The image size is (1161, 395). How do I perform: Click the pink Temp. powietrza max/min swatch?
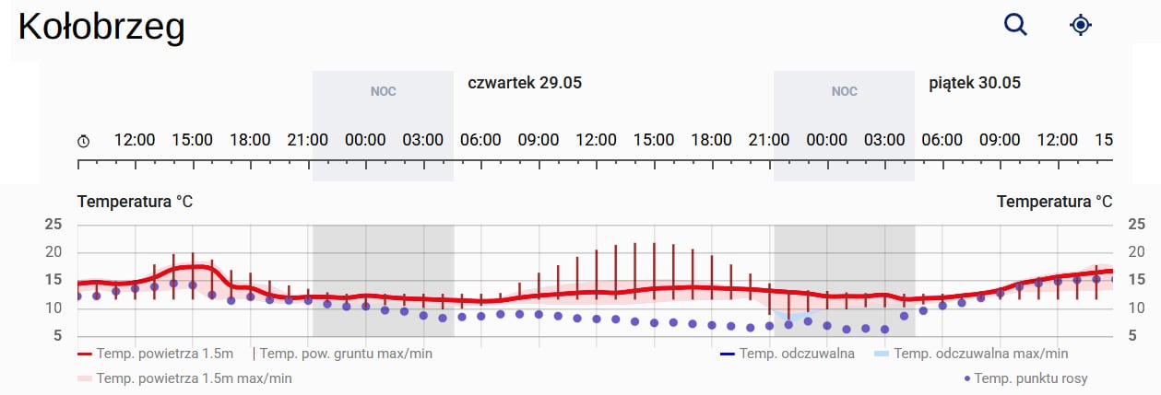coord(85,378)
